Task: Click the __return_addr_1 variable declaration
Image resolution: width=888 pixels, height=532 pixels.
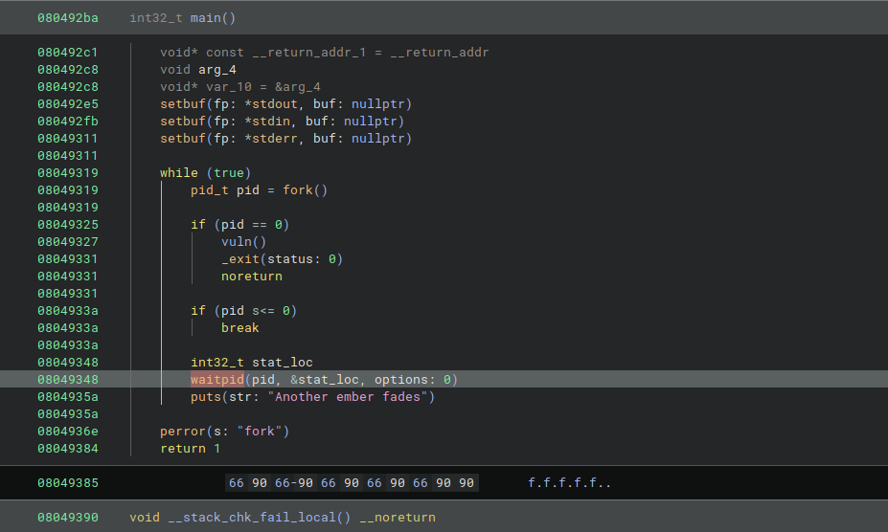Action: (324, 53)
